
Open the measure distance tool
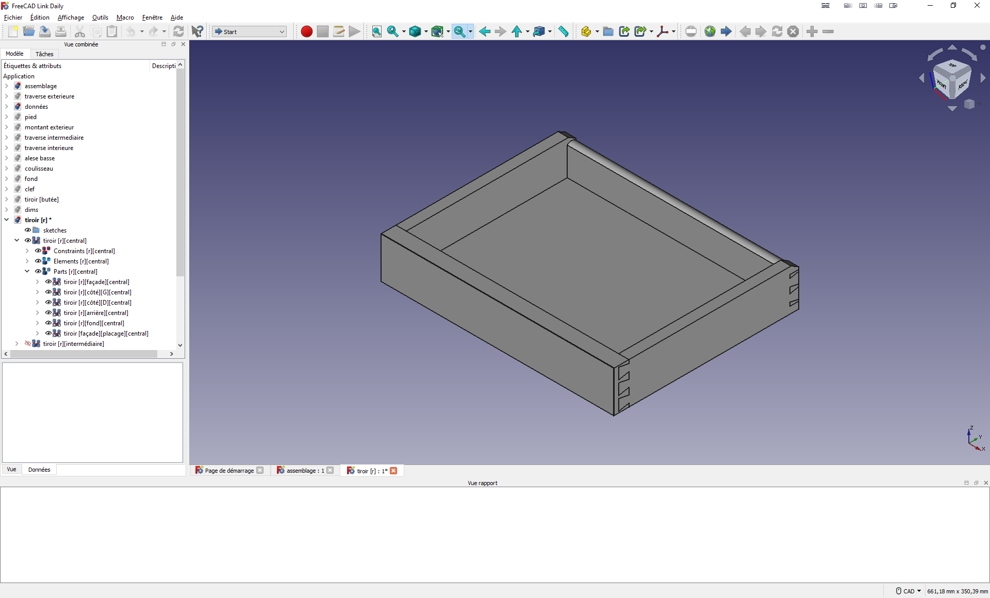tap(563, 31)
